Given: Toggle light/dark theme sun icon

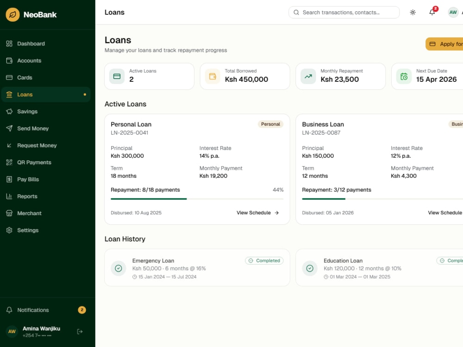Looking at the screenshot, I should [x=413, y=12].
